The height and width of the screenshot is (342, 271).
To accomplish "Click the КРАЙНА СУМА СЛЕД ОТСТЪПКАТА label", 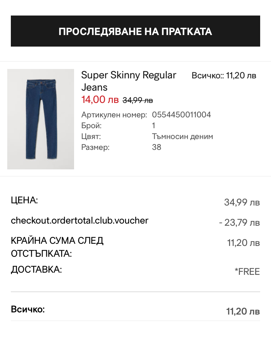I will point(57,247).
